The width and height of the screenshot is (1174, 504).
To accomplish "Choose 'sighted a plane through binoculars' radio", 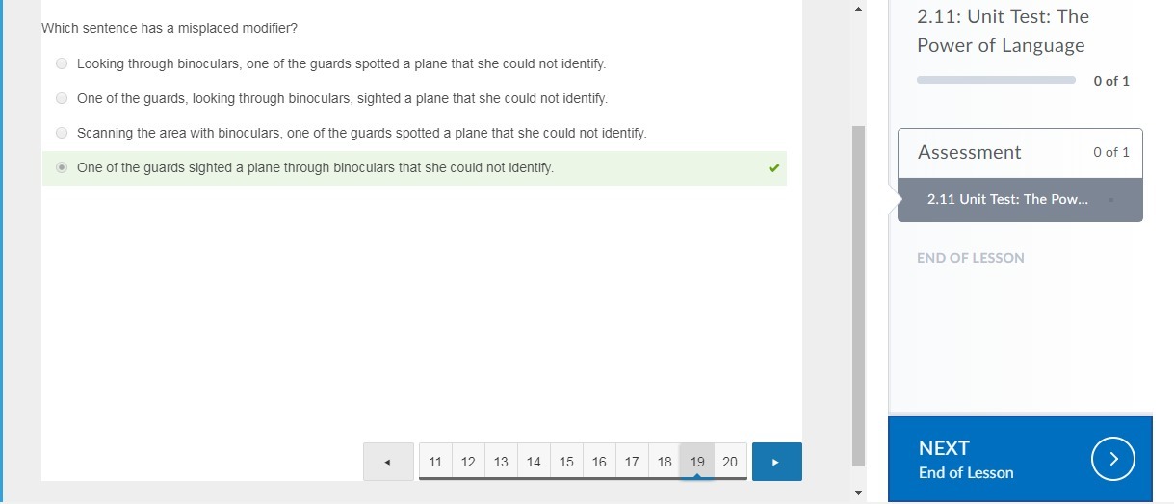I will pos(62,167).
